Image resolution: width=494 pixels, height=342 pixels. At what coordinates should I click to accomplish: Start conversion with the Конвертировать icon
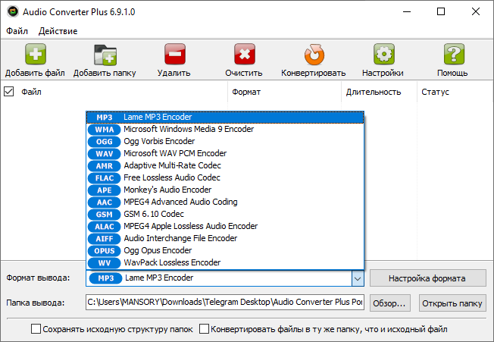(x=314, y=54)
